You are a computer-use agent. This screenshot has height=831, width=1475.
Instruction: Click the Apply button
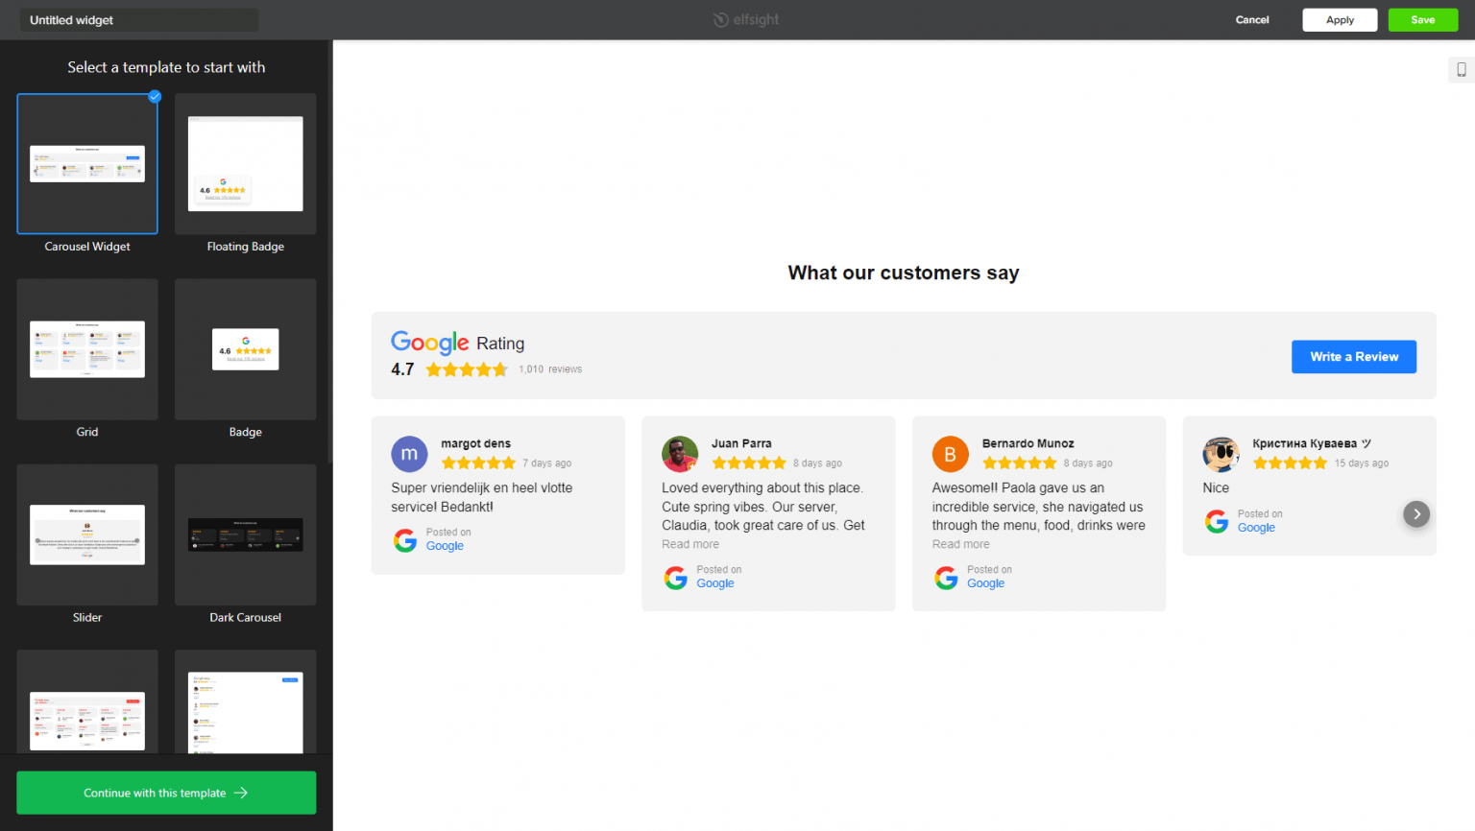coord(1340,19)
